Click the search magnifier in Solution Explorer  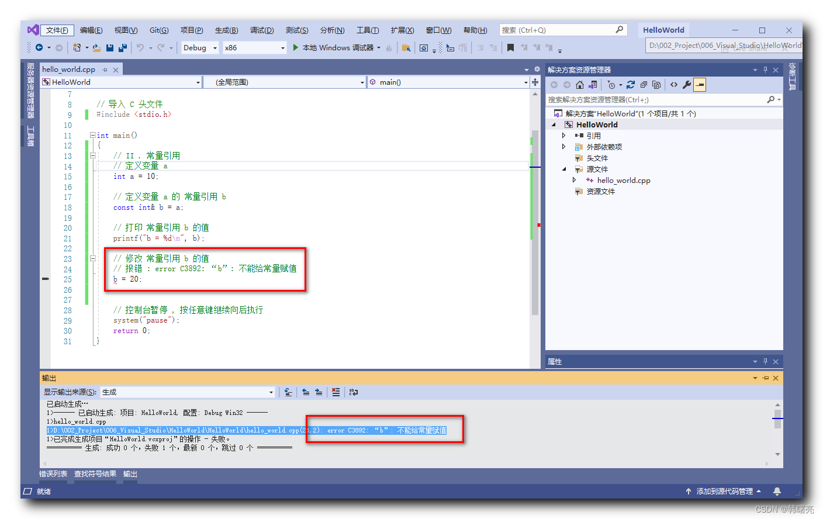tap(771, 100)
